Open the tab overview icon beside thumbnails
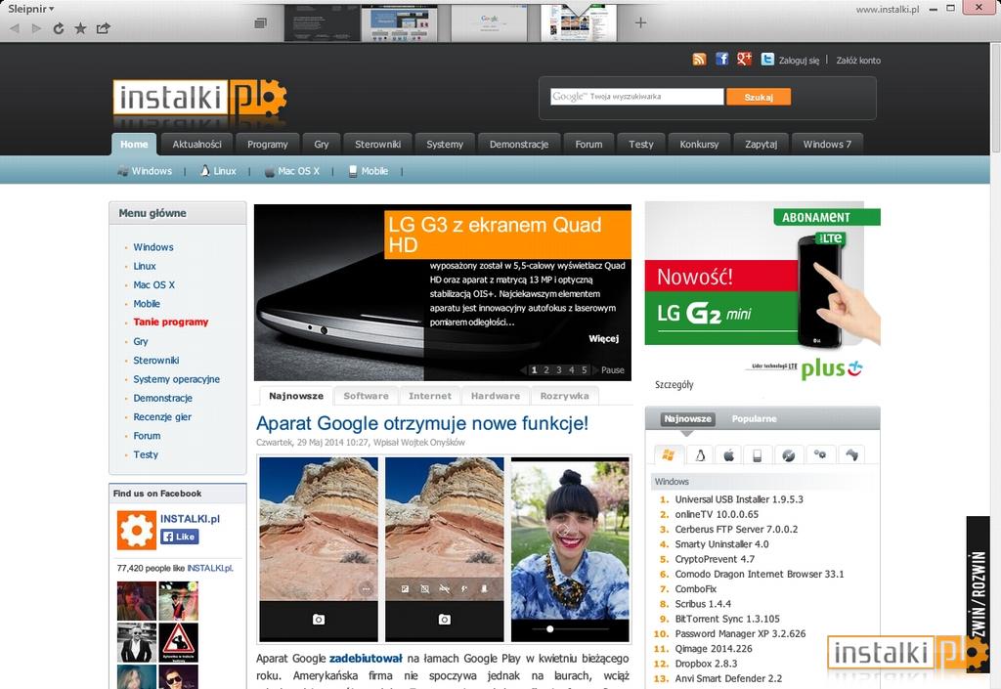 (260, 23)
